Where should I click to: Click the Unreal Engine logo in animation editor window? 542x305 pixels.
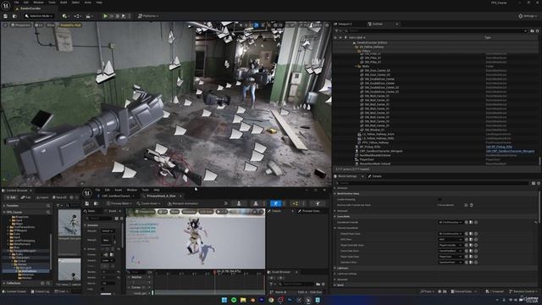[x=87, y=192]
